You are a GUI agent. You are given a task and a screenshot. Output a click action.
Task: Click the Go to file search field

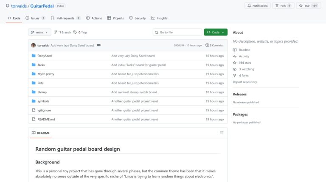pos(177,32)
